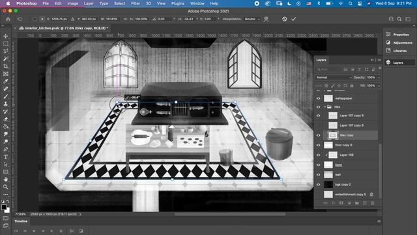Select the Smudge tool
The width and height of the screenshot is (417, 235).
(6, 134)
